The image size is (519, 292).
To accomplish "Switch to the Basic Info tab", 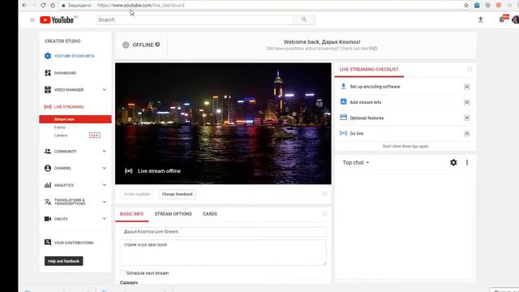I will (x=131, y=214).
